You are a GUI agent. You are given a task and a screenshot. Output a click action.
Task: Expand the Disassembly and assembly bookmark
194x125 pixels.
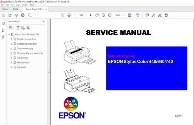click(12, 53)
